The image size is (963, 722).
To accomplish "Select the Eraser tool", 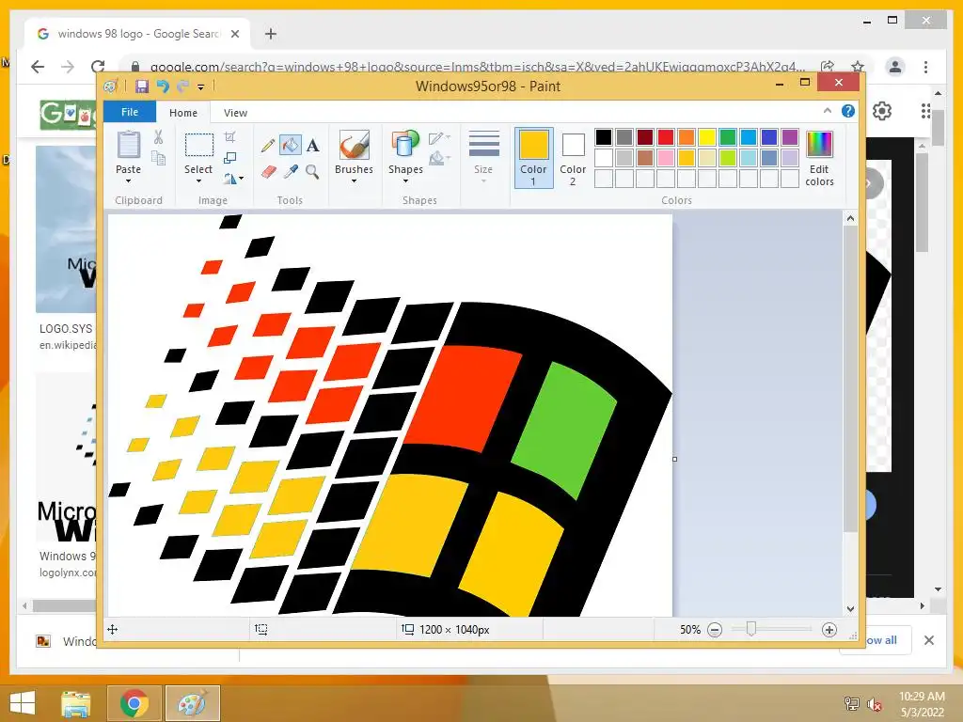I will (268, 172).
